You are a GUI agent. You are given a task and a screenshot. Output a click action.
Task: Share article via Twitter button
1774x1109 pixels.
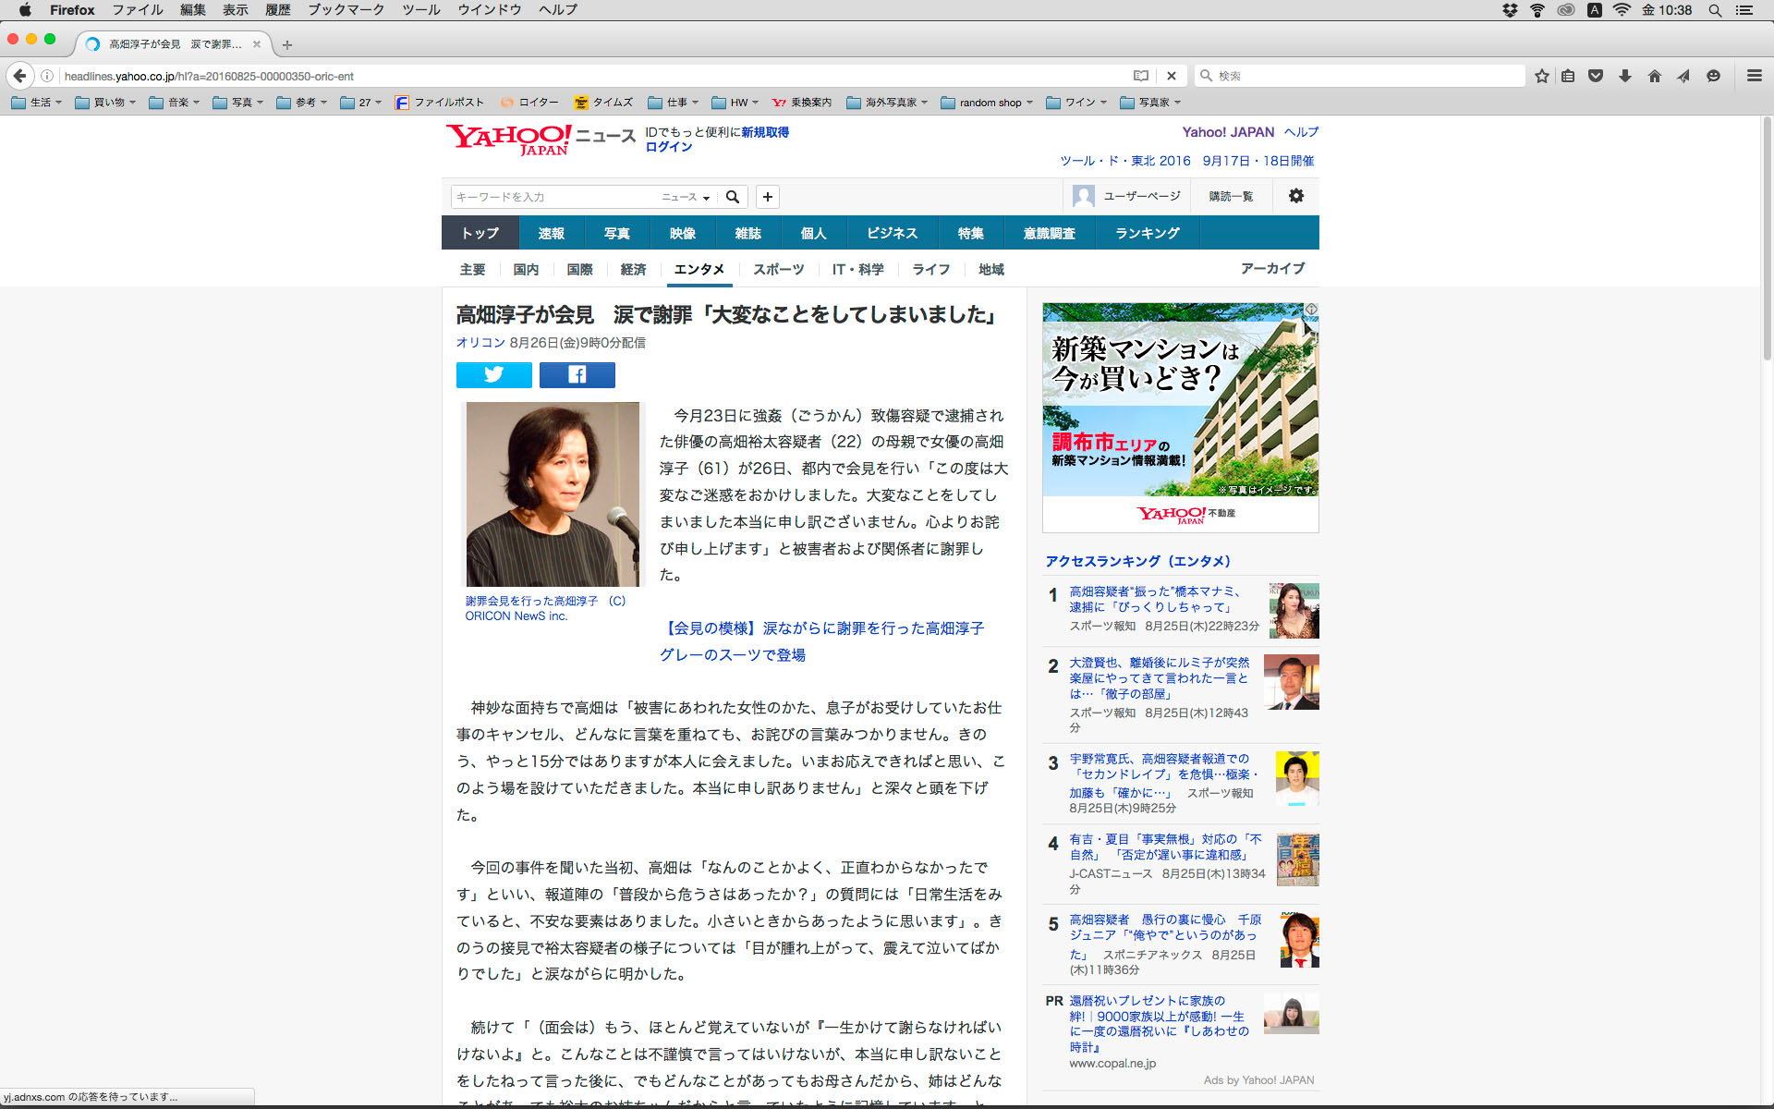[493, 374]
